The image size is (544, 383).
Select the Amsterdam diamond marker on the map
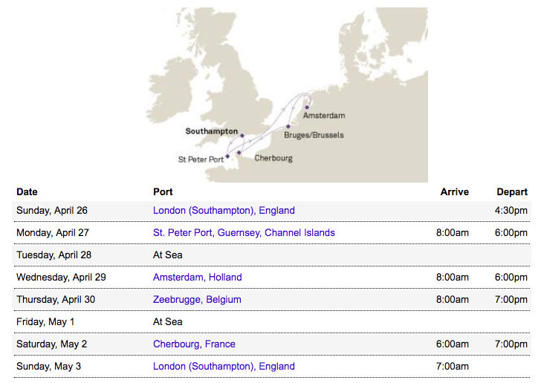coord(306,107)
